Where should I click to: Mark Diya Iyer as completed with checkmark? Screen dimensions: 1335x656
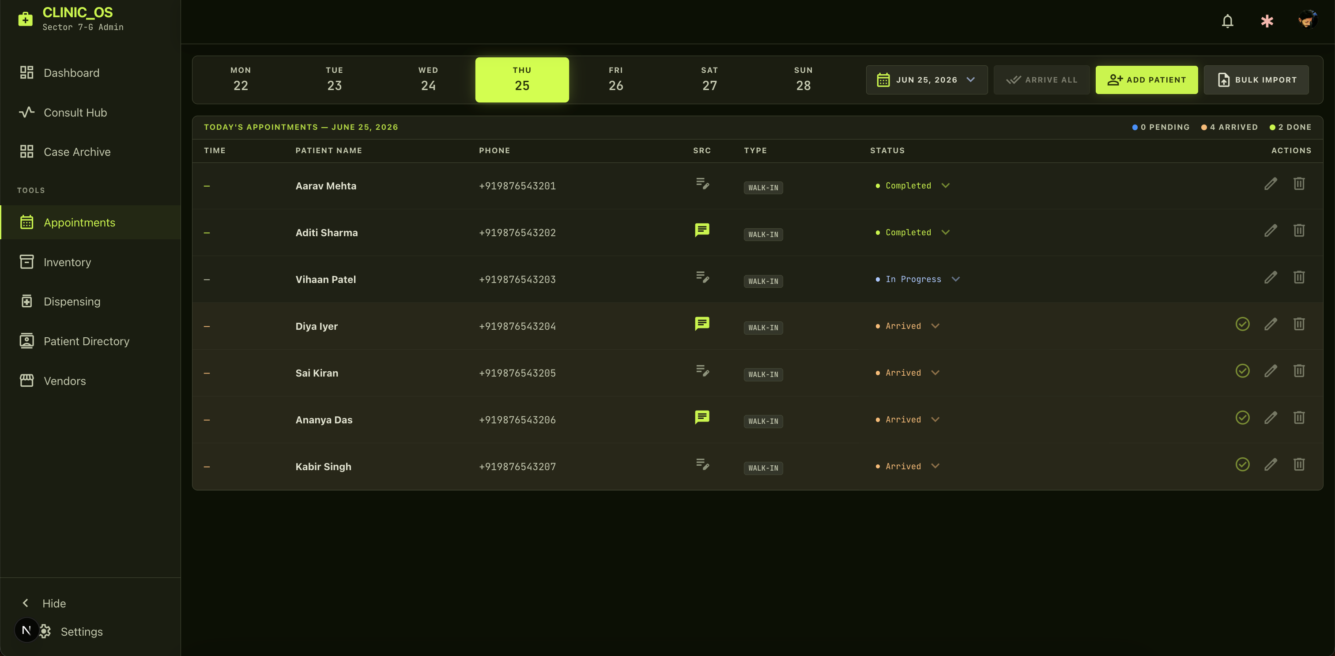click(x=1242, y=324)
